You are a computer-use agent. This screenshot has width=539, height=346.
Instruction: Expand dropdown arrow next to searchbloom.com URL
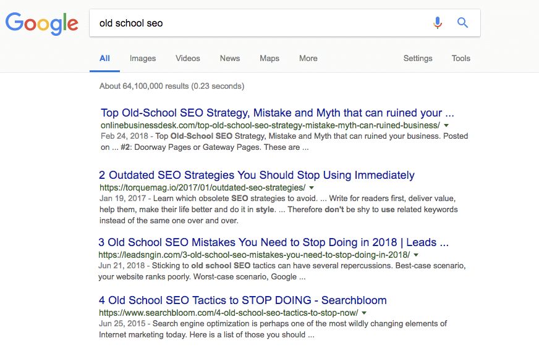(364, 313)
